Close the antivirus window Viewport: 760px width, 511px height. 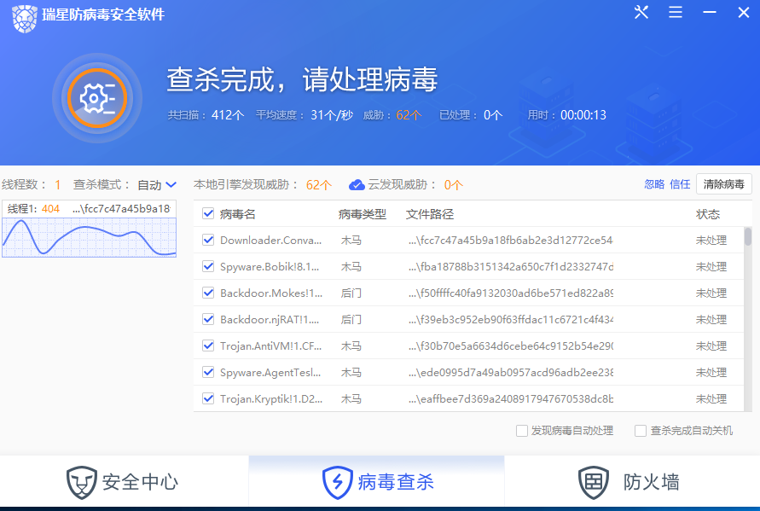click(744, 12)
